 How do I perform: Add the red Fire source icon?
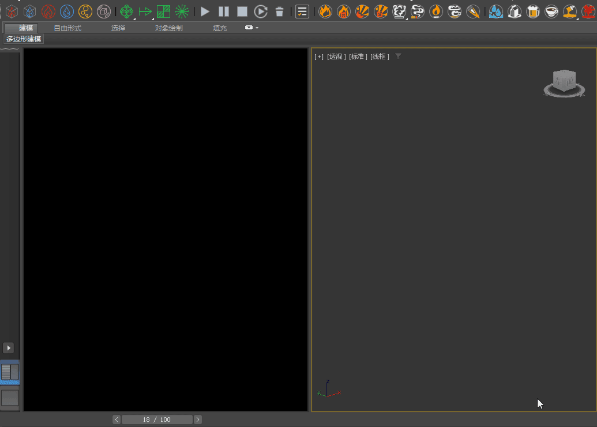48,12
